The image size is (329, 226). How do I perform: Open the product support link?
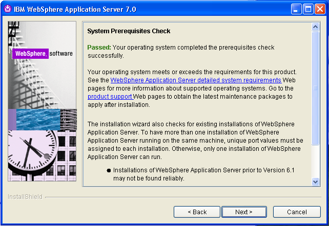pos(110,97)
